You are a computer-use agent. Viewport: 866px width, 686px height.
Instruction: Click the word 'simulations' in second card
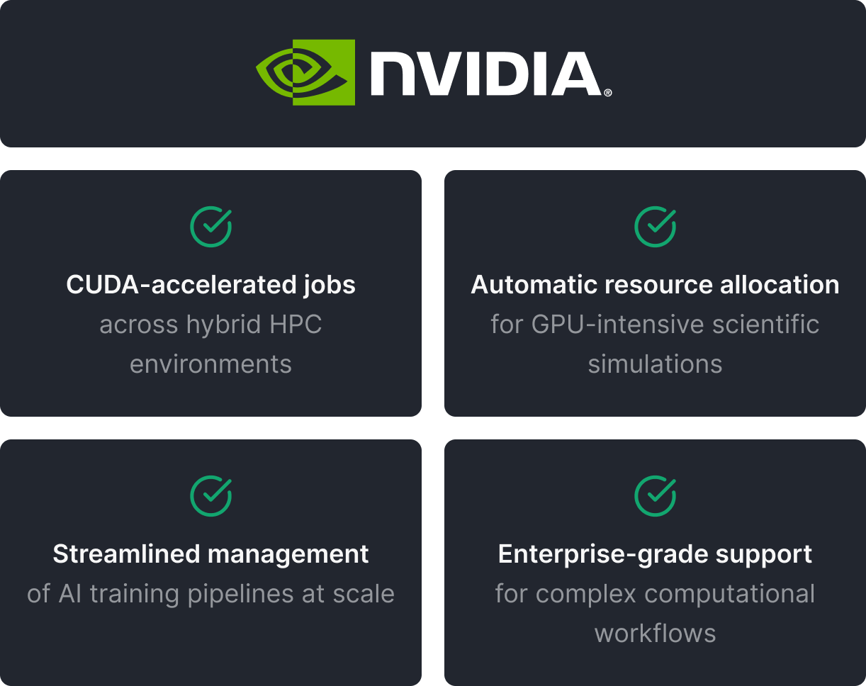pos(655,364)
